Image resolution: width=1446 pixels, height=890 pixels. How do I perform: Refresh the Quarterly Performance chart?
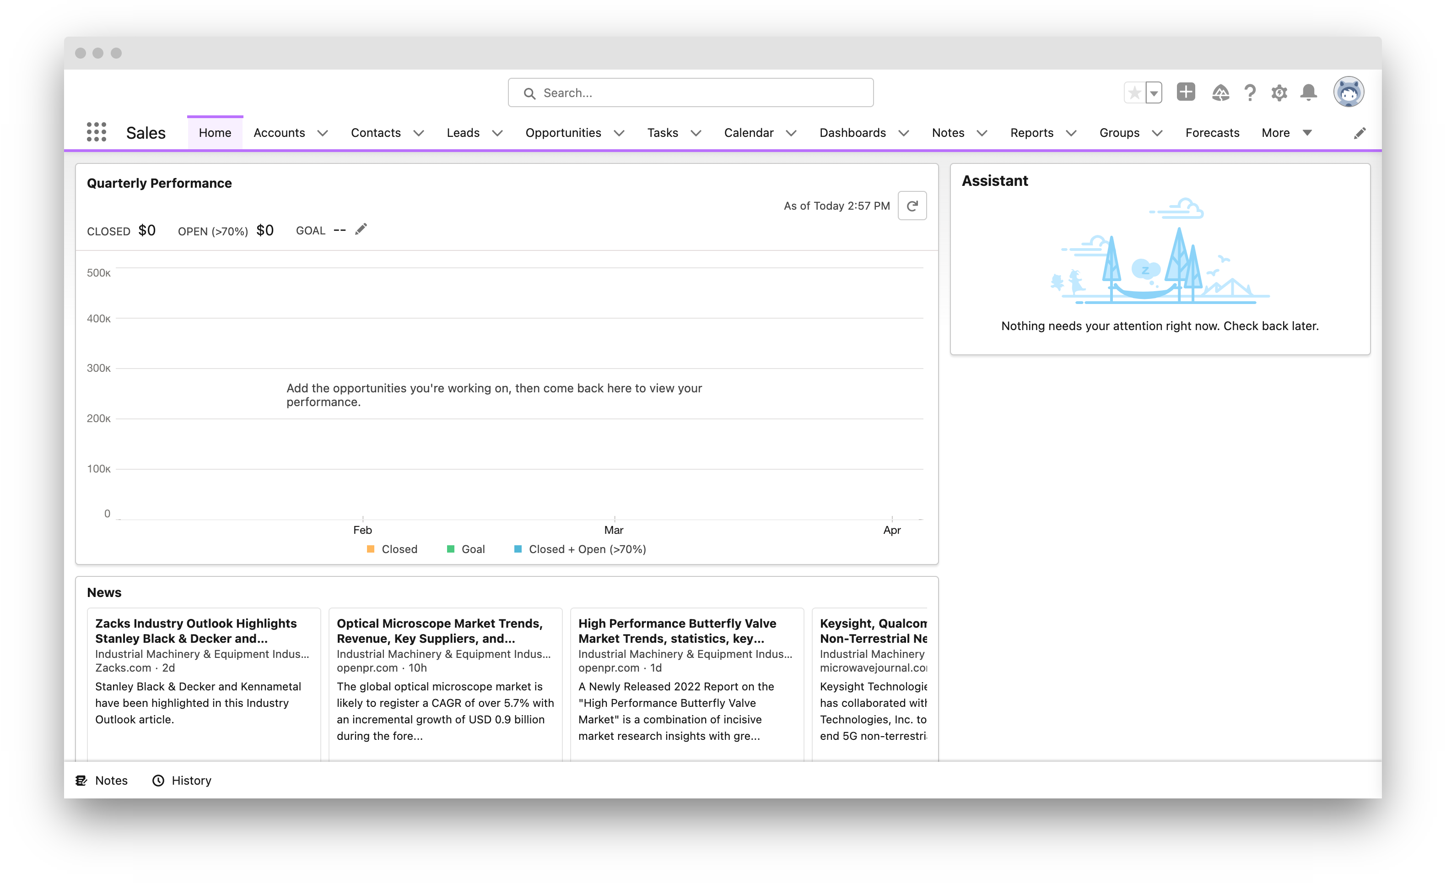tap(912, 206)
